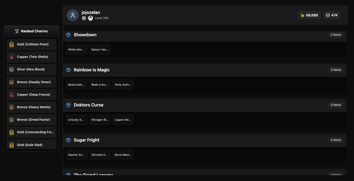Viewport: 354px width, 181px height.
Task: Click the cube icon beside Doktors Curse
Action: coord(69,105)
